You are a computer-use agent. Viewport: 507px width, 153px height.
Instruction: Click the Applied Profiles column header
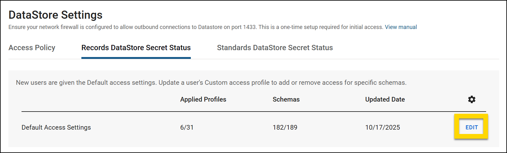(203, 99)
